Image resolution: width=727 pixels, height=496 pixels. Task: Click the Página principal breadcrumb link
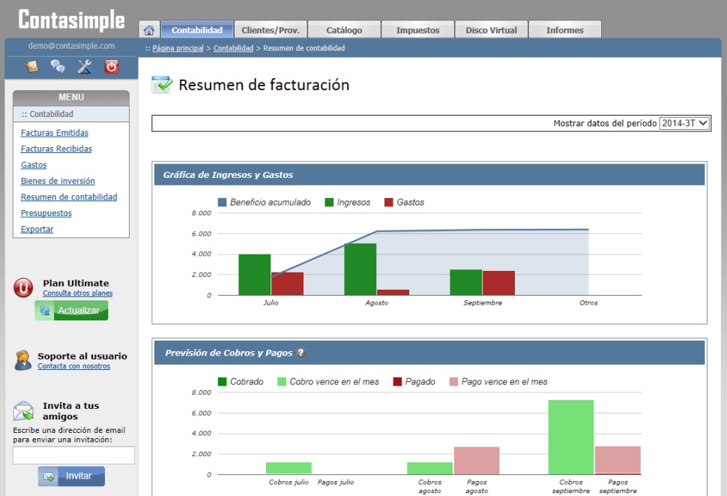[x=178, y=48]
